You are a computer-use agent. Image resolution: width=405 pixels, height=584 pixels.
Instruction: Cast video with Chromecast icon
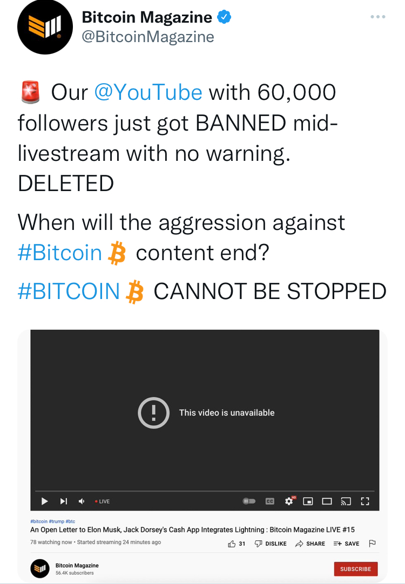click(x=346, y=501)
